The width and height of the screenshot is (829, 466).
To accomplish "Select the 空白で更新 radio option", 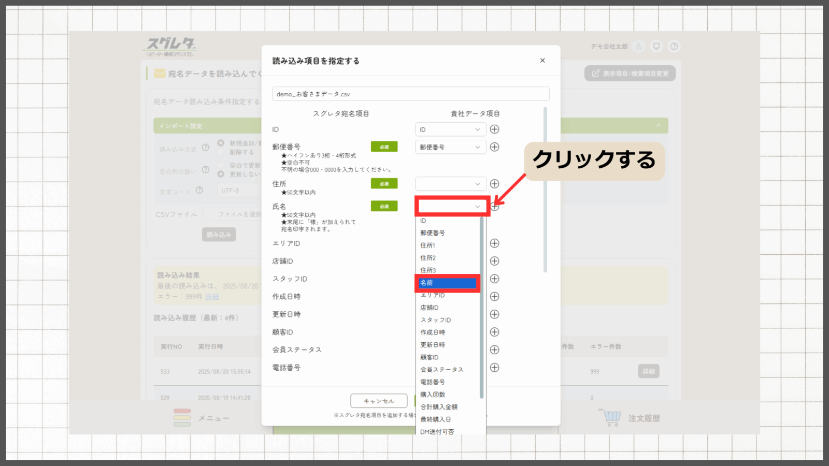I will coord(221,165).
